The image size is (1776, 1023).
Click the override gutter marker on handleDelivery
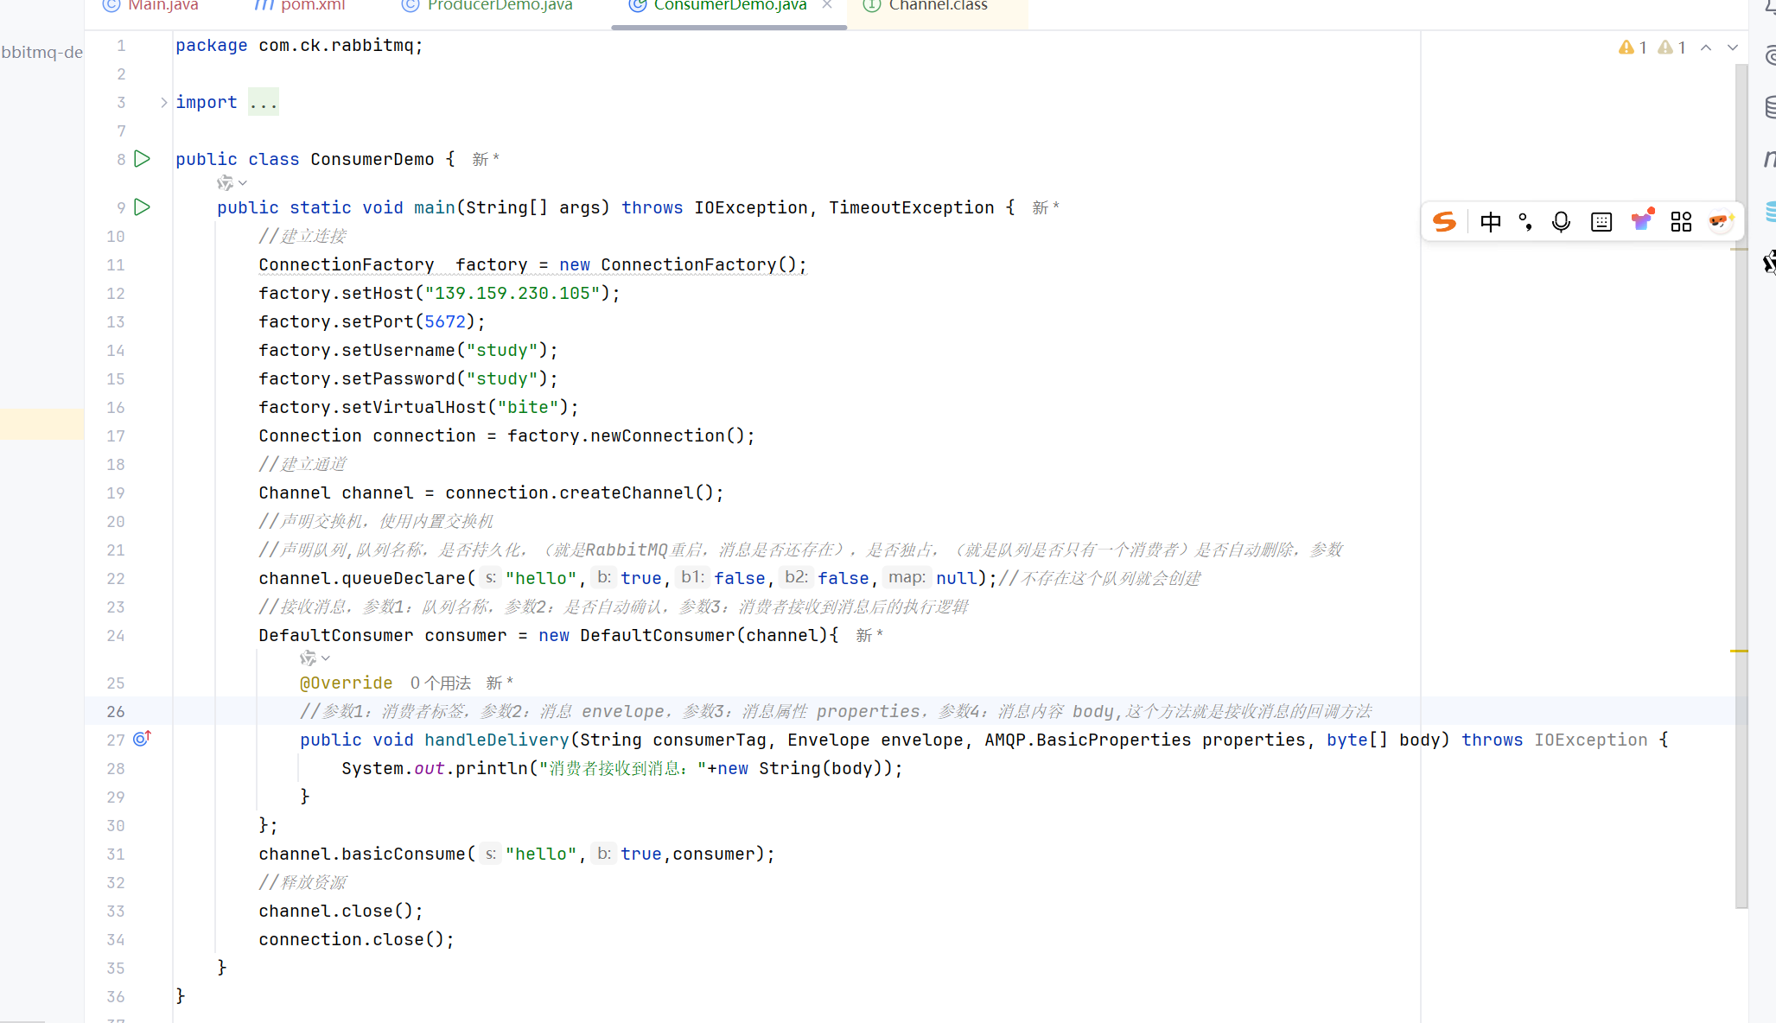(x=143, y=739)
